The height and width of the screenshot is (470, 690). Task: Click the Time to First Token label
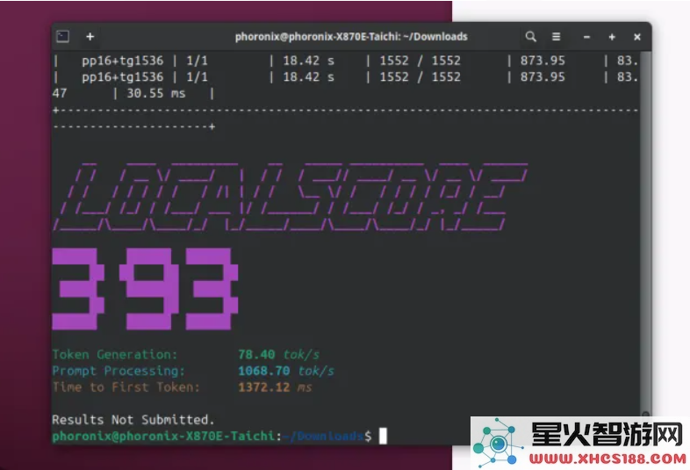click(126, 387)
